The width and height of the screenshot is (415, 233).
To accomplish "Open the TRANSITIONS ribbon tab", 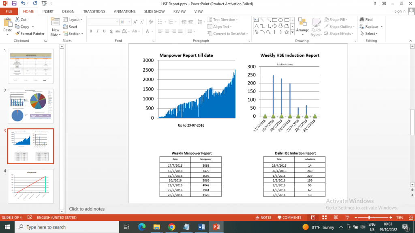I will pyautogui.click(x=94, y=11).
